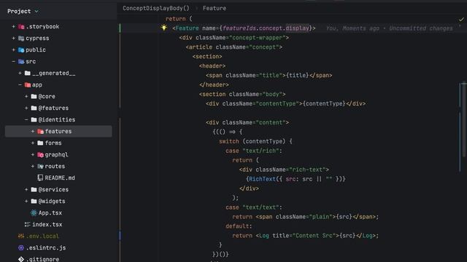Click the Feature tag name in code

coord(187,28)
